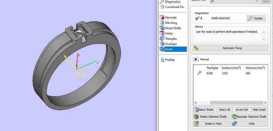Image resolution: width=273 pixels, height=131 pixels.
Task: Convert Shells to Parts
Action: (x=211, y=124)
